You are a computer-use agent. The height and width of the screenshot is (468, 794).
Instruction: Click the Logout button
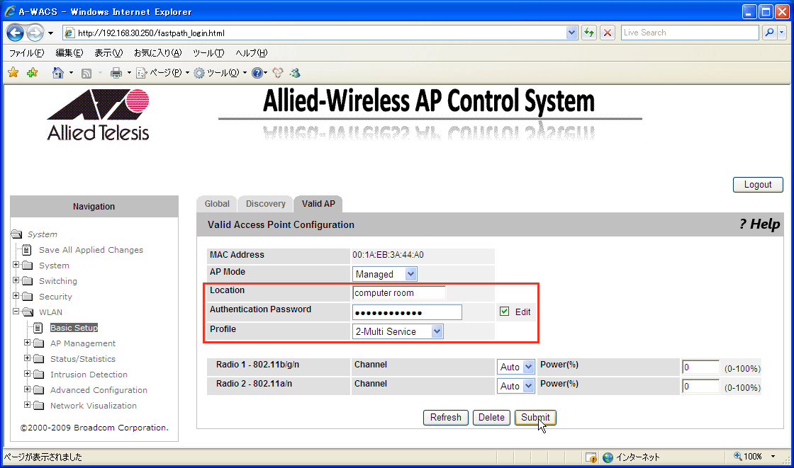coord(758,185)
